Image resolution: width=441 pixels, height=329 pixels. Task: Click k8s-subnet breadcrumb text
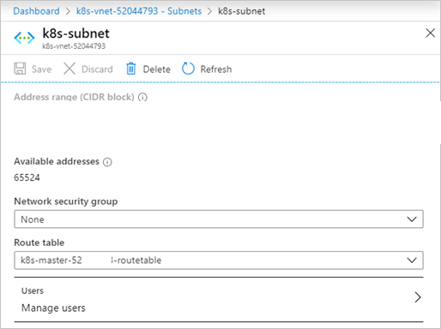coord(241,11)
